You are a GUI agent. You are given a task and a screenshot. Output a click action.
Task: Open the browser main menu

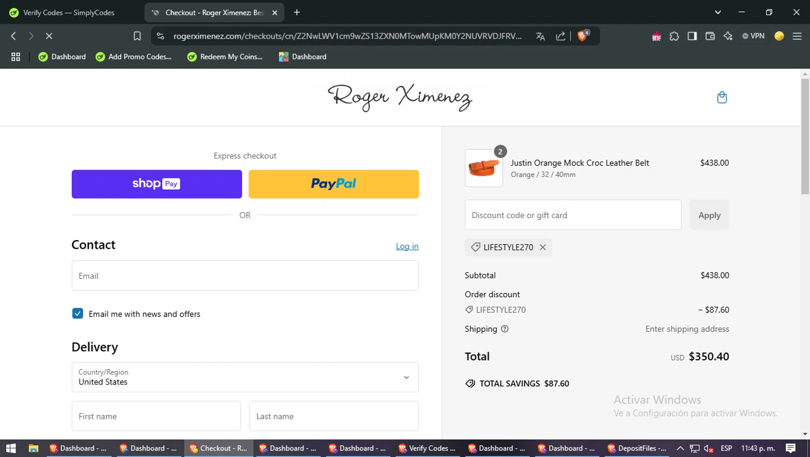click(797, 36)
